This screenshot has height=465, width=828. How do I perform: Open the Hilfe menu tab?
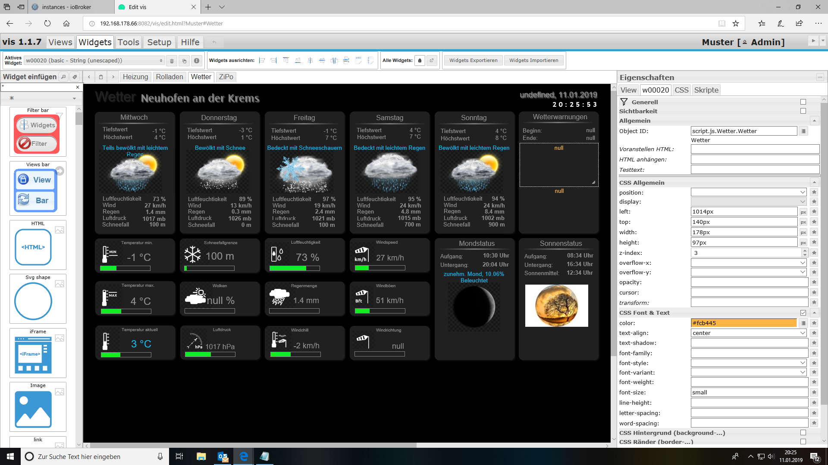tap(190, 42)
